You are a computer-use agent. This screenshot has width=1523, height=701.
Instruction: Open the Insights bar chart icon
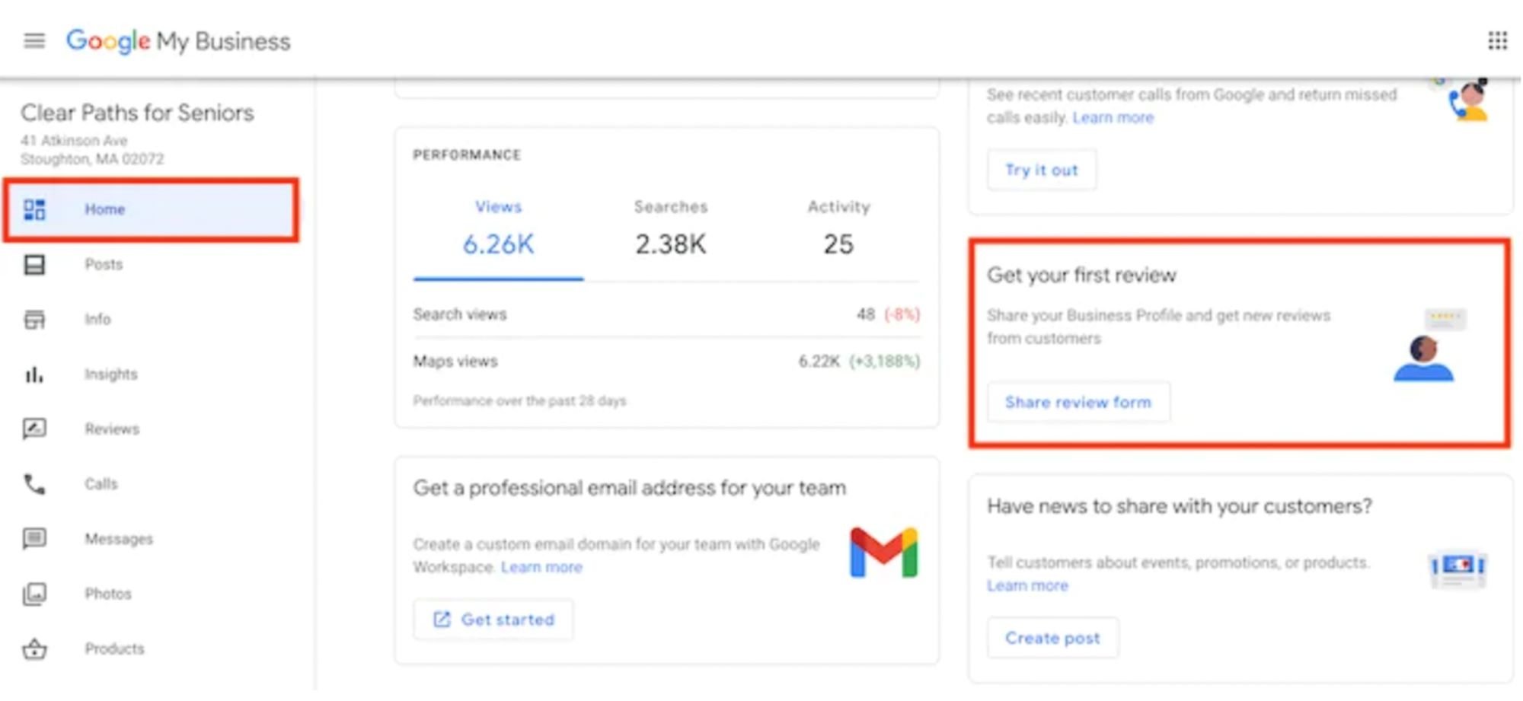[x=34, y=374]
